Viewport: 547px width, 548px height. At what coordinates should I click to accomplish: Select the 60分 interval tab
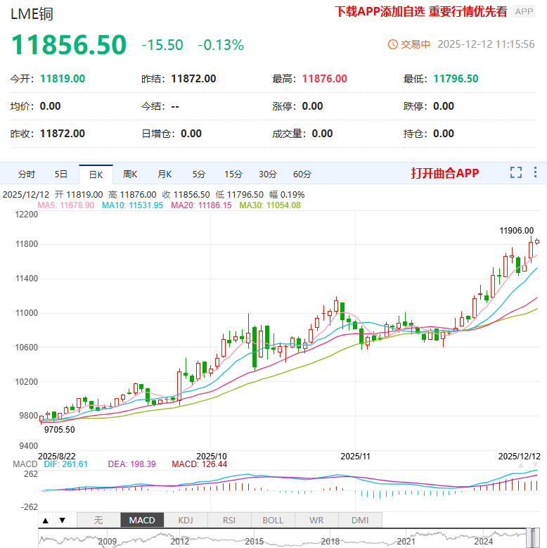tap(302, 174)
